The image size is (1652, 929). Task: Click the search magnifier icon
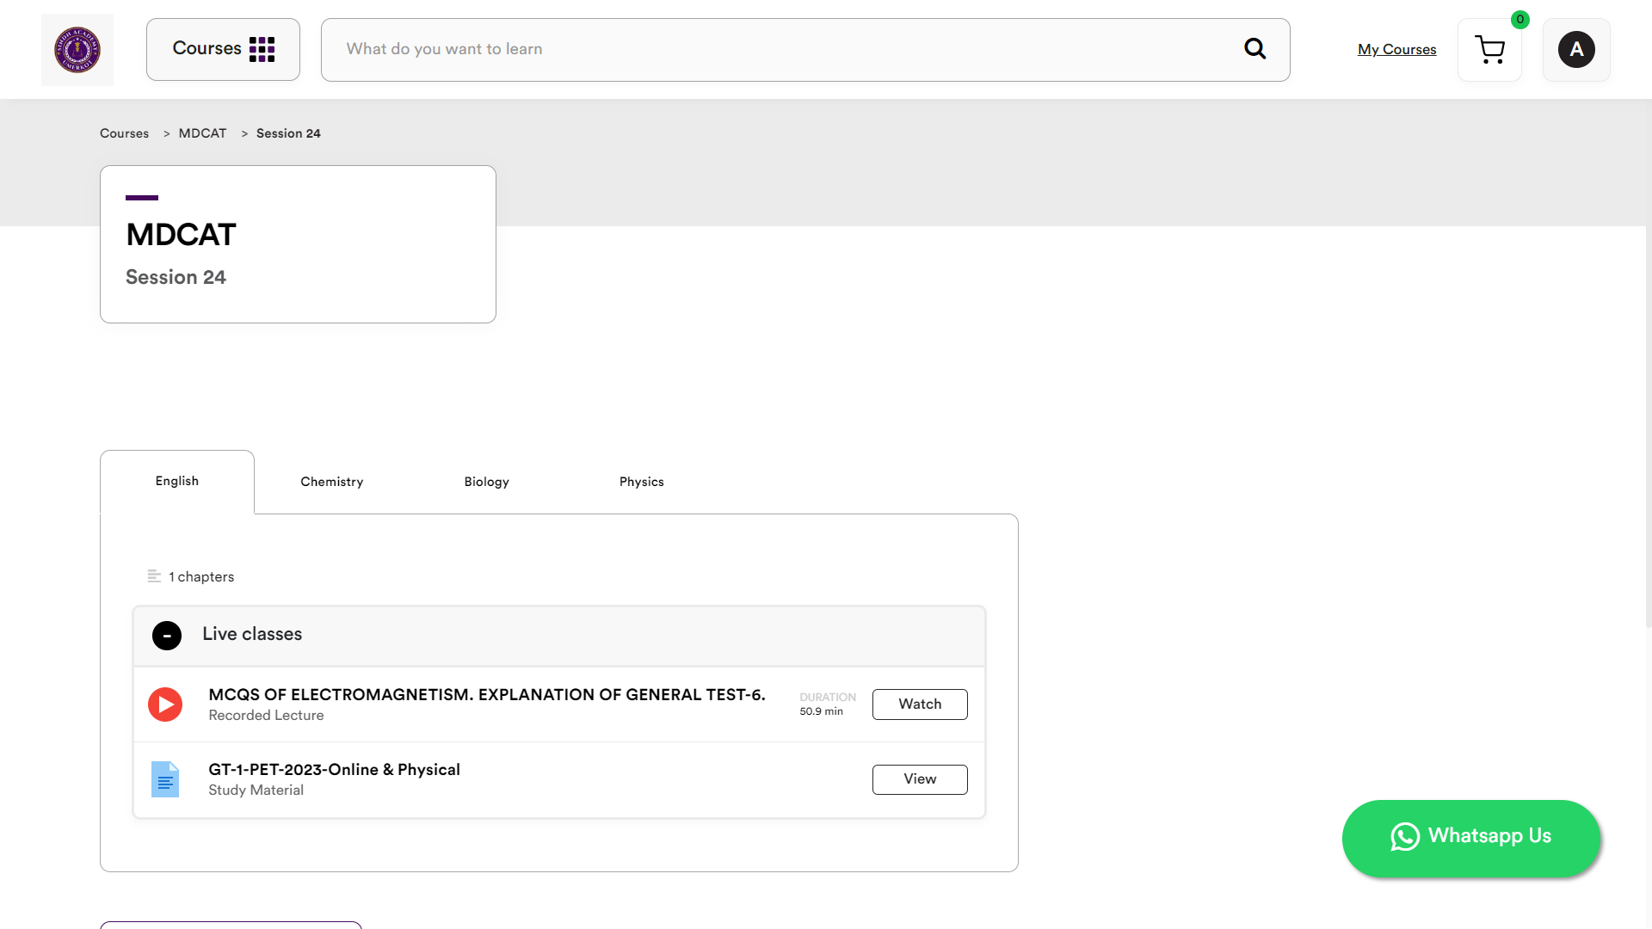tap(1254, 49)
